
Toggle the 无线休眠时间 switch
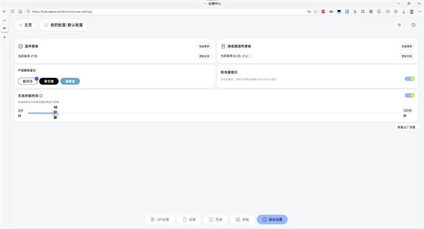[x=409, y=96]
